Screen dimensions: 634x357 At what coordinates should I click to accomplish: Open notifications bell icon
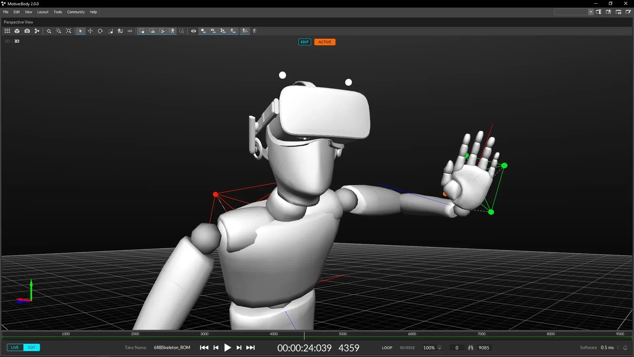(x=625, y=348)
